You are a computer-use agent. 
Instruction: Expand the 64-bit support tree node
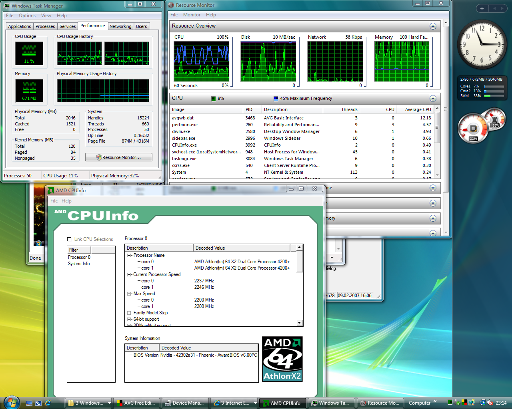click(x=129, y=319)
